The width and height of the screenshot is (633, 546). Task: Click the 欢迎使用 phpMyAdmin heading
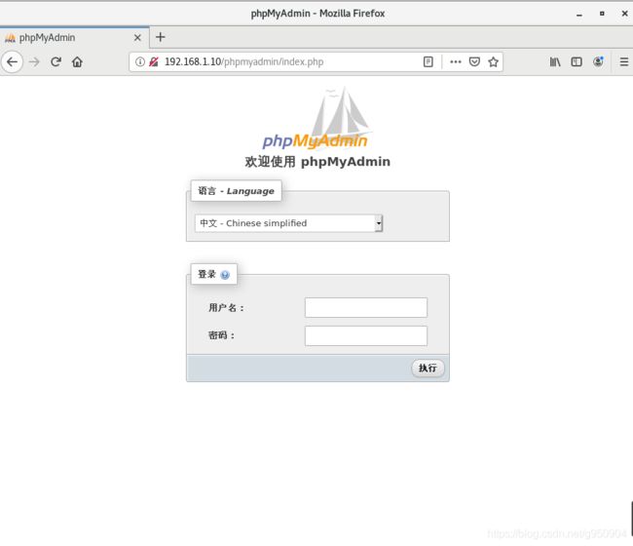point(317,162)
